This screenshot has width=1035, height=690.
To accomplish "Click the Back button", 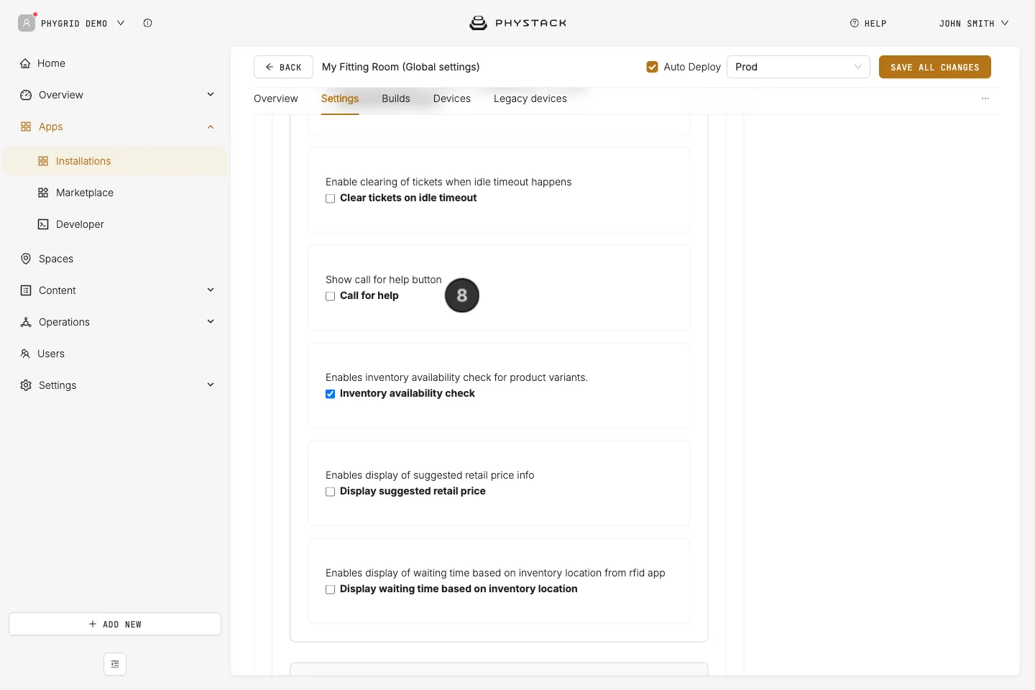I will [x=283, y=67].
